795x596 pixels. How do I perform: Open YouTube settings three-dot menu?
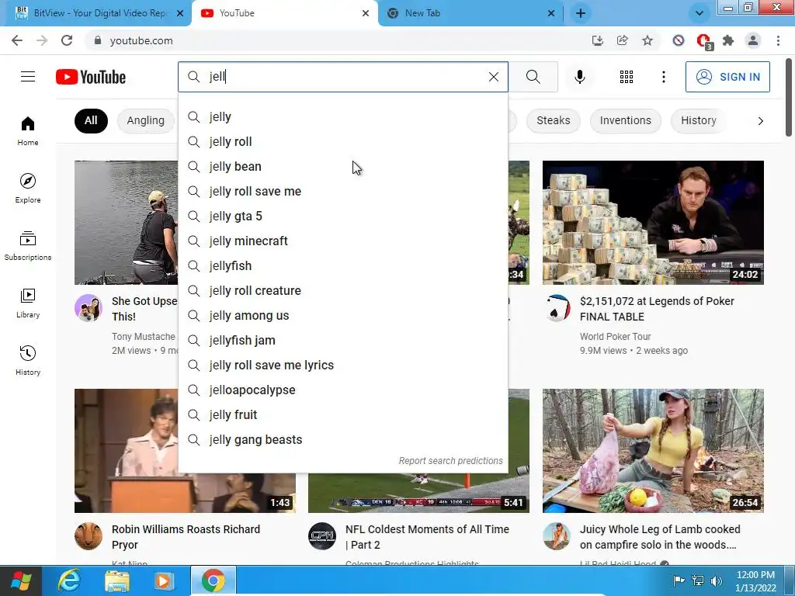(x=663, y=77)
